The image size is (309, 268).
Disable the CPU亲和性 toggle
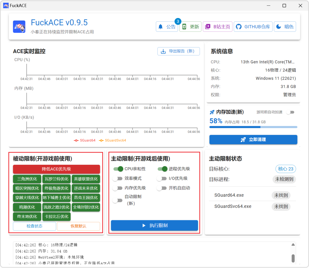coord(118,169)
